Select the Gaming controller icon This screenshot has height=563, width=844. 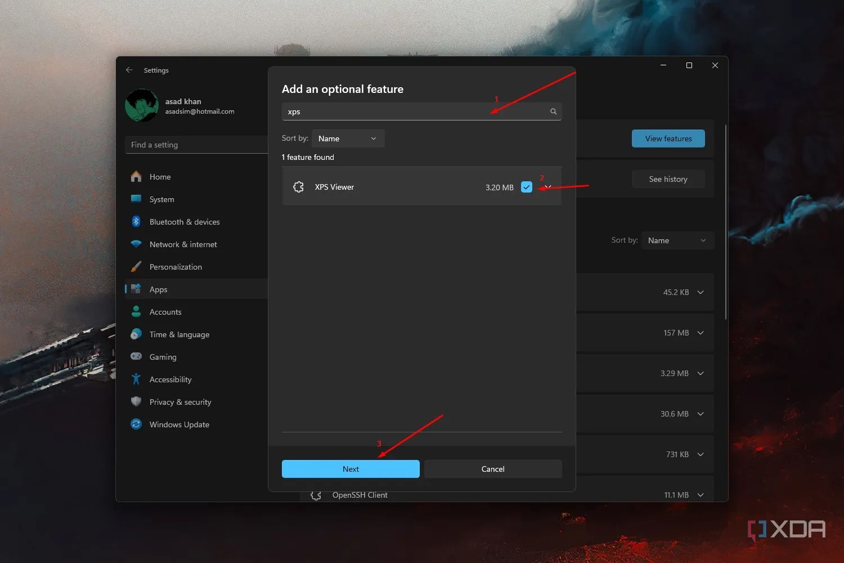136,356
